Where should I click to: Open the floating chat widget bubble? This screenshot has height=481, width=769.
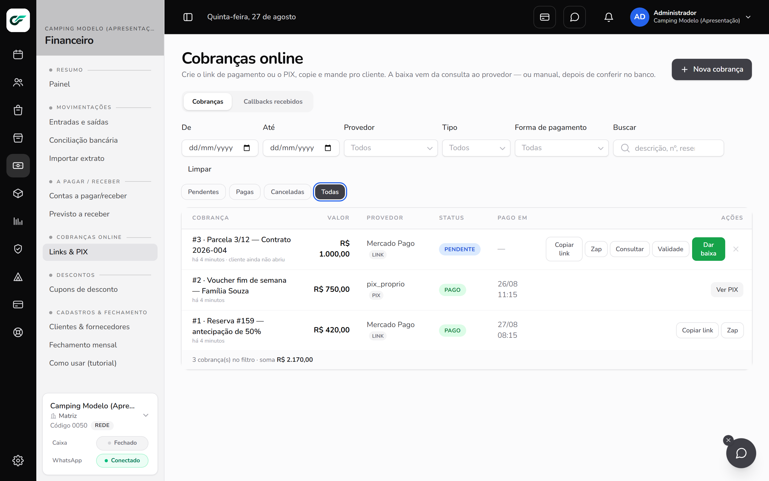click(741, 453)
